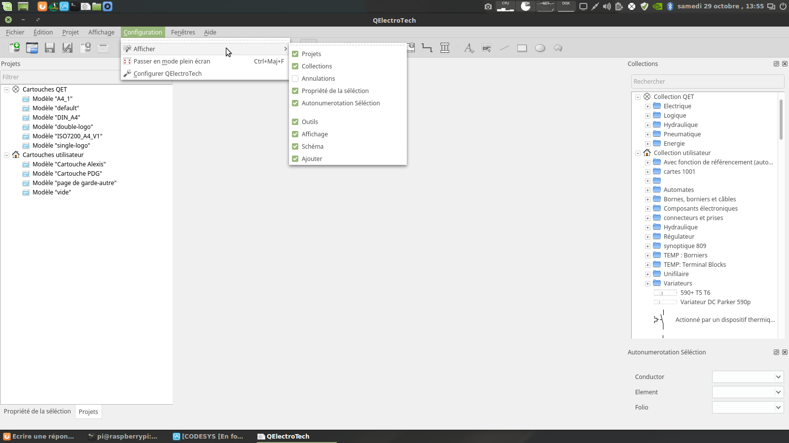789x443 pixels.
Task: Click the conductor reset path icon
Action: tap(427, 48)
